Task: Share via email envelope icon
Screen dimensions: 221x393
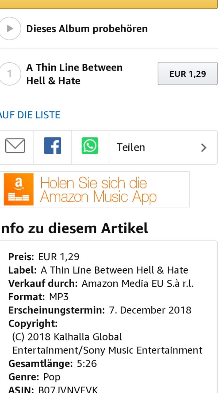Action: click(x=15, y=146)
